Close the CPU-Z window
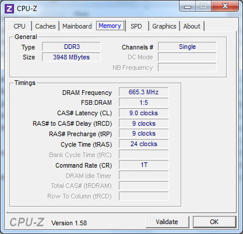The width and height of the screenshot is (243, 234). [x=225, y=6]
